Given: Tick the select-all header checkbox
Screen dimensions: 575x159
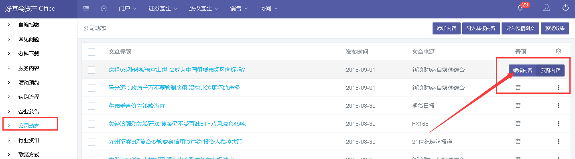Looking at the screenshot, I should 91,52.
